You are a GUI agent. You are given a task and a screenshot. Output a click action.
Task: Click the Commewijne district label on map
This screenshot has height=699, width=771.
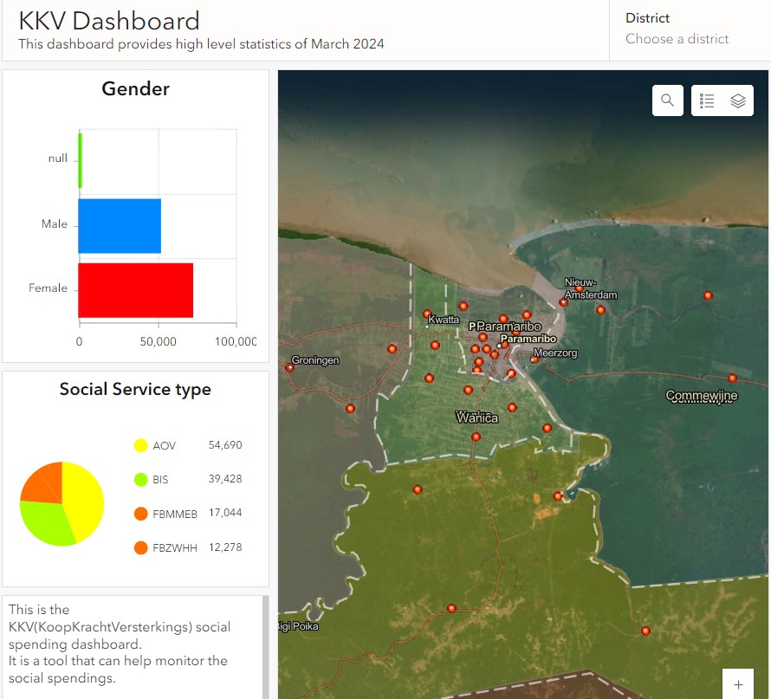701,396
